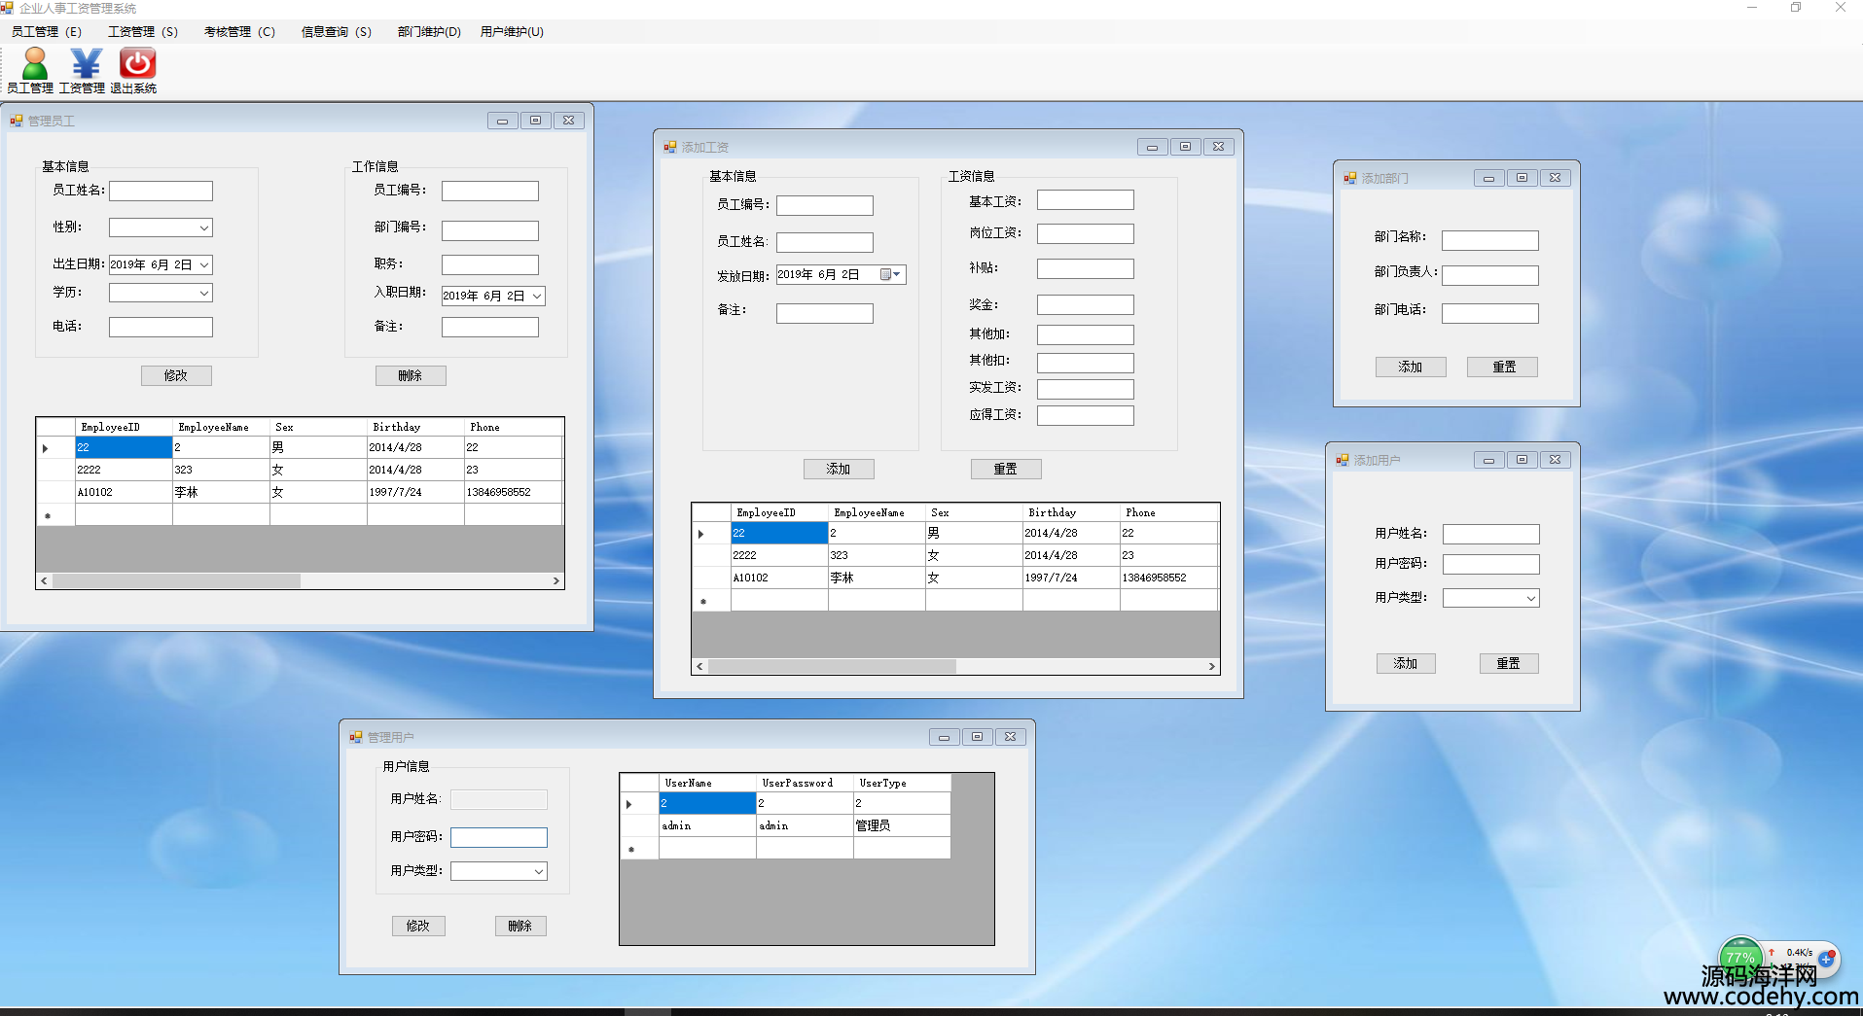Expand the 性别 dropdown in 管理员工
Viewport: 1863px width, 1016px height.
click(203, 228)
